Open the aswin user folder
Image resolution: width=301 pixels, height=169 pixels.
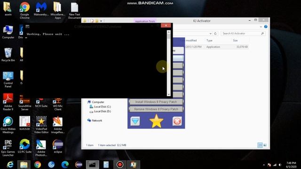point(8,9)
